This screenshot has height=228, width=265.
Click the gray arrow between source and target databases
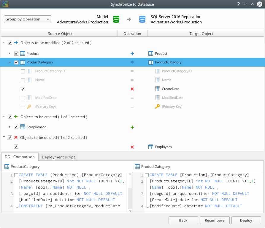[129, 19]
